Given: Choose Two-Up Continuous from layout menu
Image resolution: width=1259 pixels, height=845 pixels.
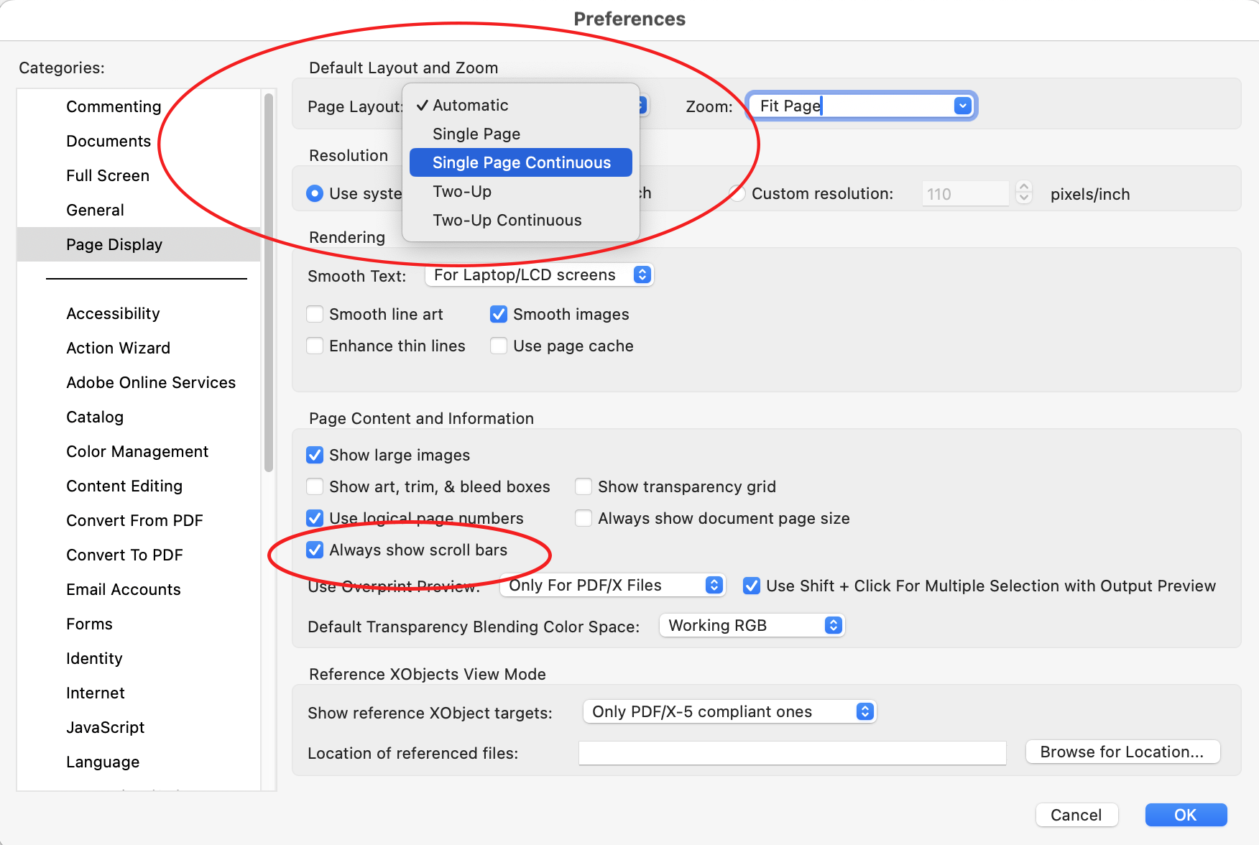Looking at the screenshot, I should [x=507, y=220].
